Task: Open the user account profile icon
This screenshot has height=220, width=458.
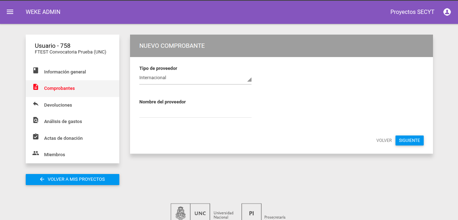Action: click(x=447, y=12)
